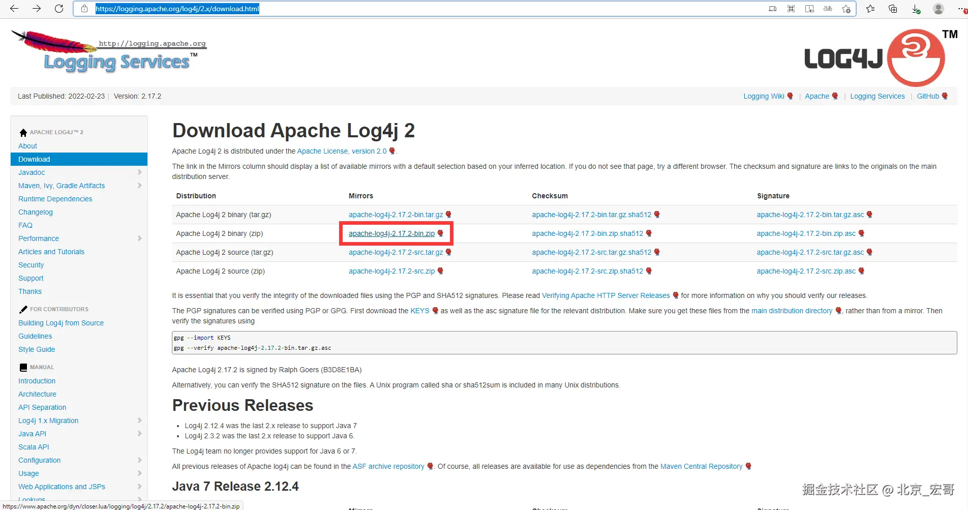Open the translate page option
This screenshot has height=510, width=968.
coord(828,9)
